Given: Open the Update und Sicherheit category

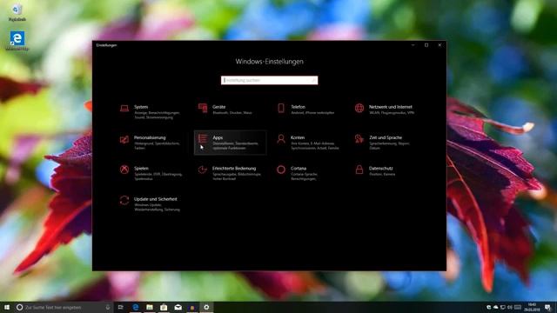Looking at the screenshot, I should coord(151,204).
